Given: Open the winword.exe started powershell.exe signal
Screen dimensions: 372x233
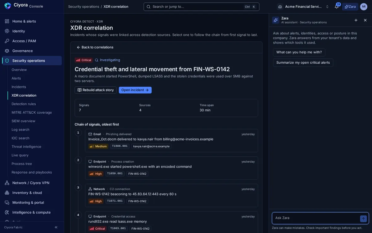Looking at the screenshot, I should [x=171, y=168].
